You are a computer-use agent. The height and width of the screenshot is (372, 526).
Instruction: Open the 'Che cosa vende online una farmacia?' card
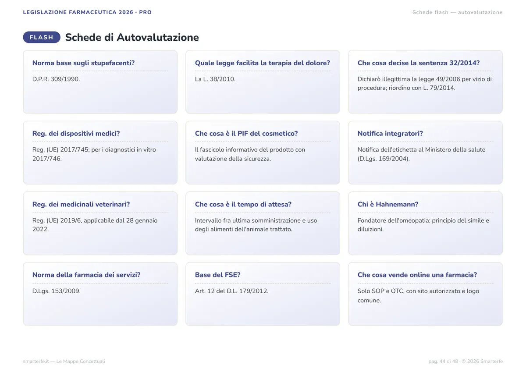coord(425,294)
